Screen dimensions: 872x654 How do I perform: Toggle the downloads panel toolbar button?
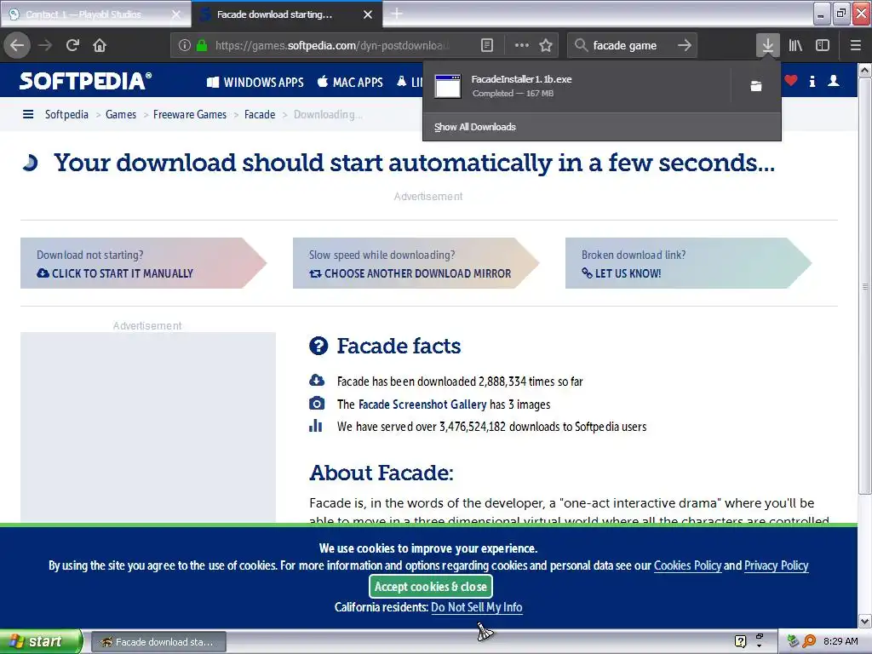tap(767, 45)
